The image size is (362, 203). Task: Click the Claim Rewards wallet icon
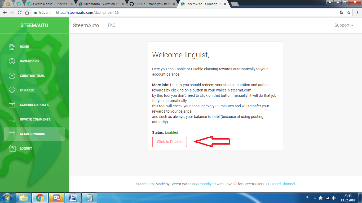(x=12, y=134)
